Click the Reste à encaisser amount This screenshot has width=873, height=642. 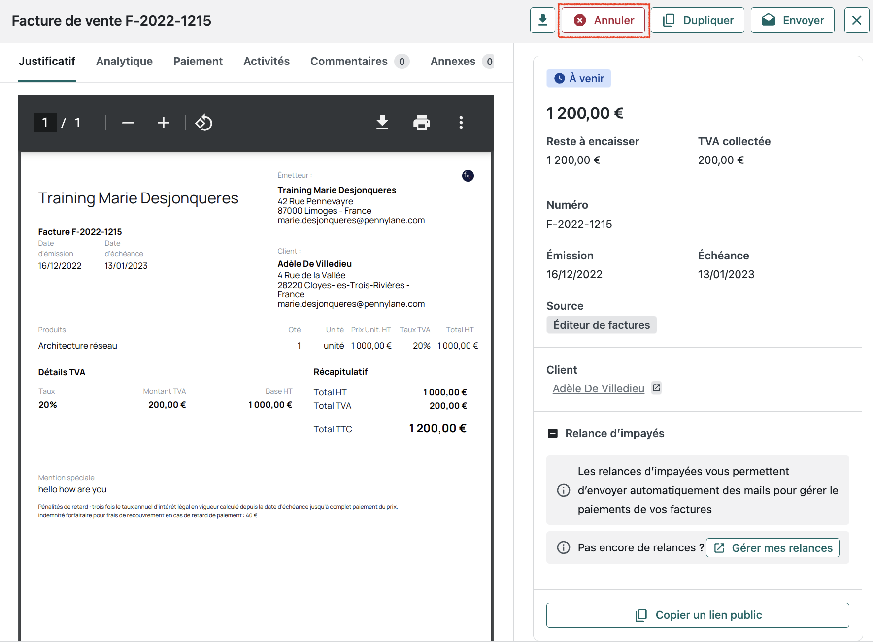click(573, 160)
